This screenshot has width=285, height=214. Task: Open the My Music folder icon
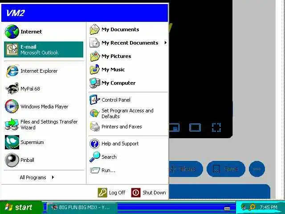coord(95,70)
